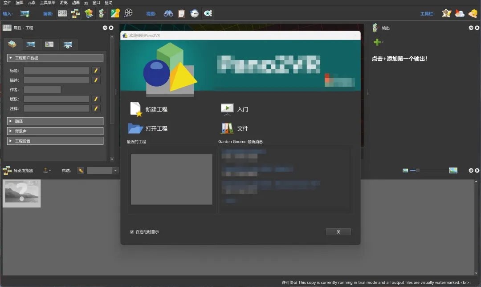Click the 标题 input field

pyautogui.click(x=57, y=71)
